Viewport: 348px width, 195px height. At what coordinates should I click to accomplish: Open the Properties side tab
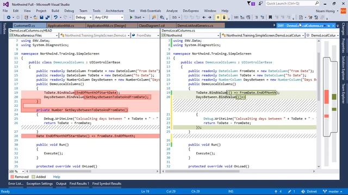(x=343, y=45)
